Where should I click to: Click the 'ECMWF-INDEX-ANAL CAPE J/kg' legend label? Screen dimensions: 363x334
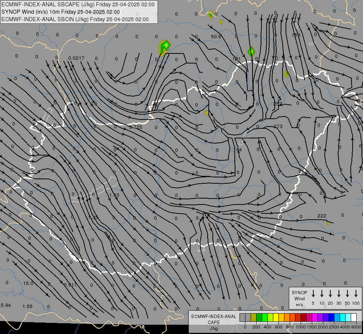tap(214, 322)
